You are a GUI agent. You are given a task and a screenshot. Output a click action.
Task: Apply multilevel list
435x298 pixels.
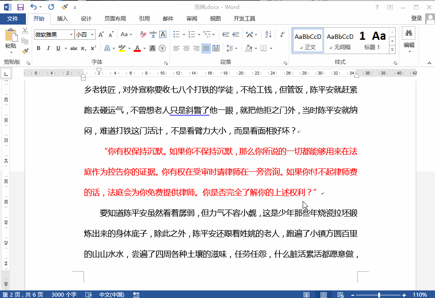click(x=207, y=34)
